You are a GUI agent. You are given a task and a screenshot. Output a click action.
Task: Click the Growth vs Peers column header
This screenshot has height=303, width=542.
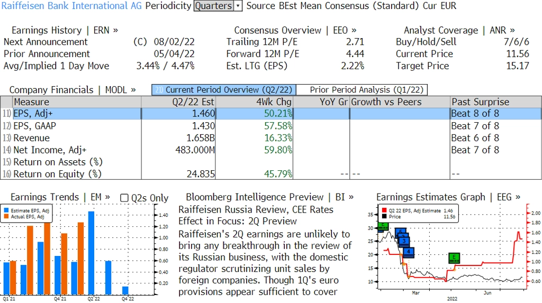click(x=400, y=102)
